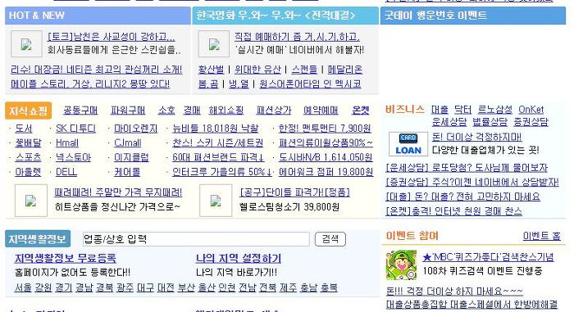The height and width of the screenshot is (312, 574).
Task: Select the 서울 region link
Action: coord(23,287)
